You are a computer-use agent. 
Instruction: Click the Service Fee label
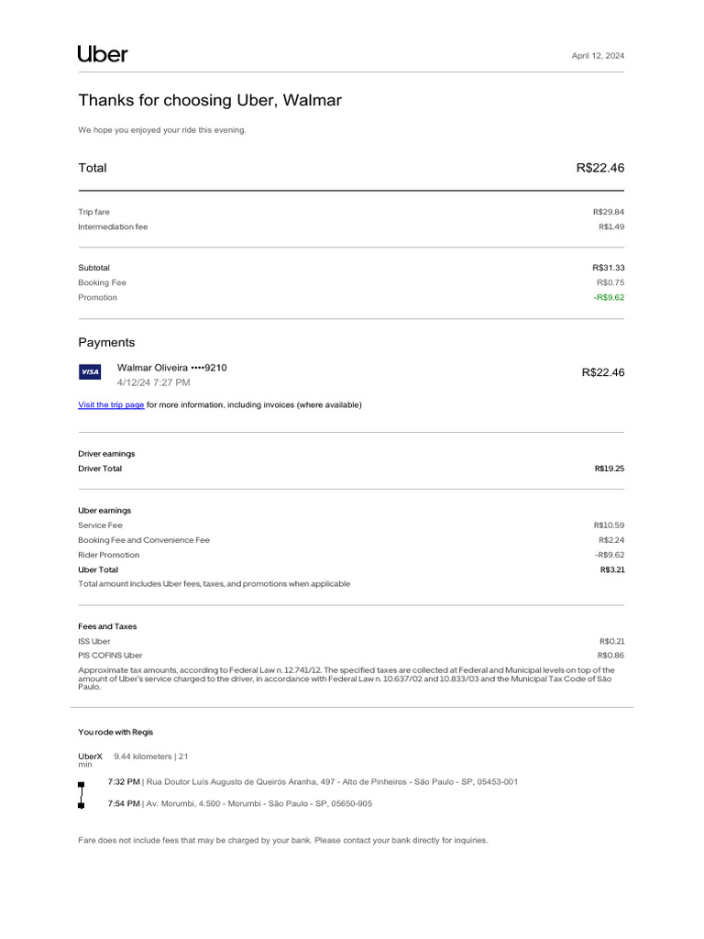click(100, 525)
